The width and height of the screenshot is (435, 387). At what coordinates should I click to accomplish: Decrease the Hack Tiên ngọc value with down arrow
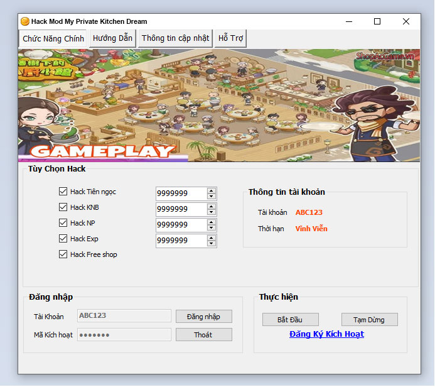(212, 196)
